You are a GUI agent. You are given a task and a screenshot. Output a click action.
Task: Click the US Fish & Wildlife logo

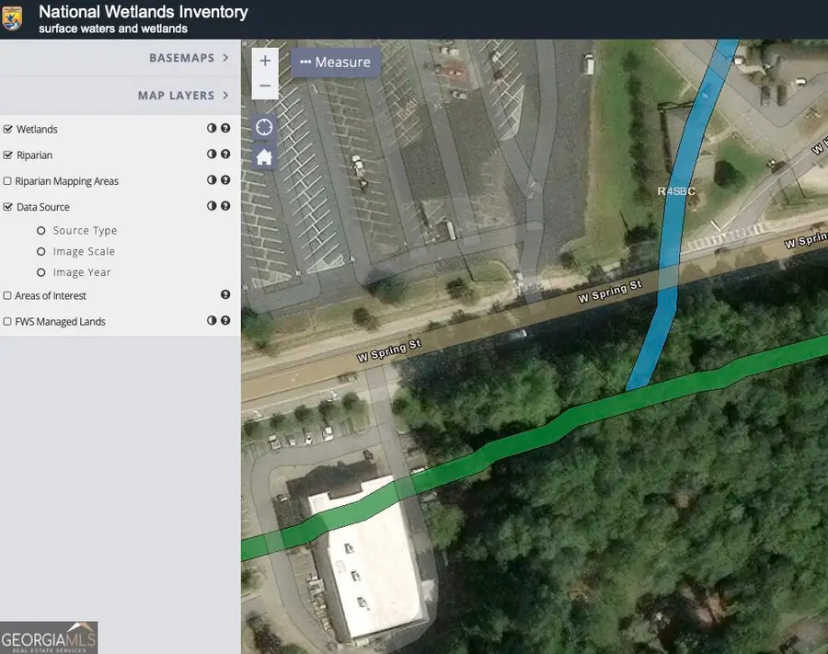(x=12, y=18)
